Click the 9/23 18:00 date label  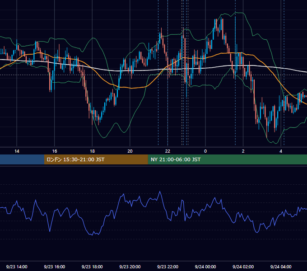click(92, 266)
